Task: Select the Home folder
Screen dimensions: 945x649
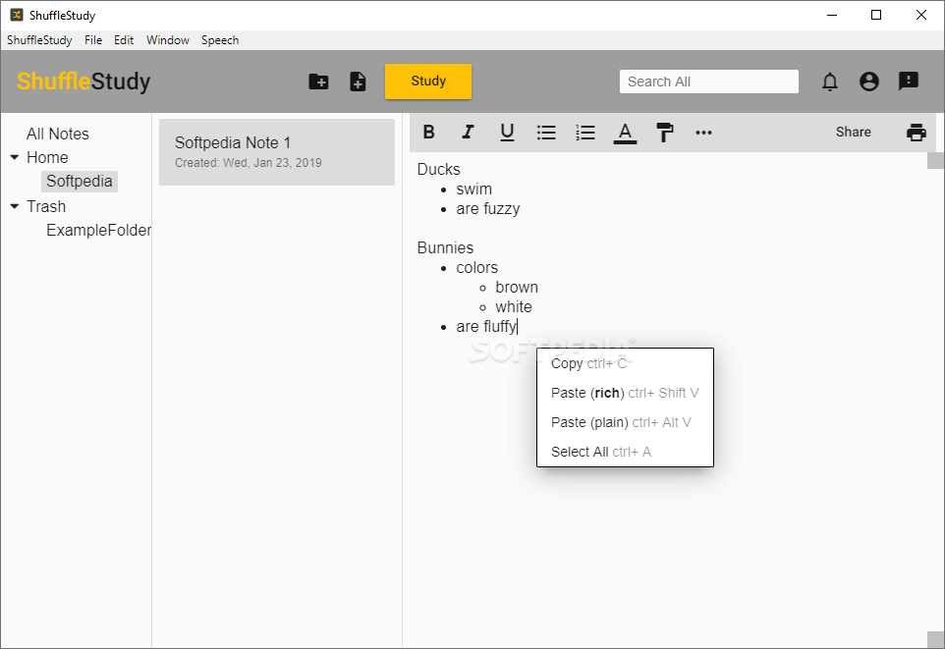Action: (47, 157)
